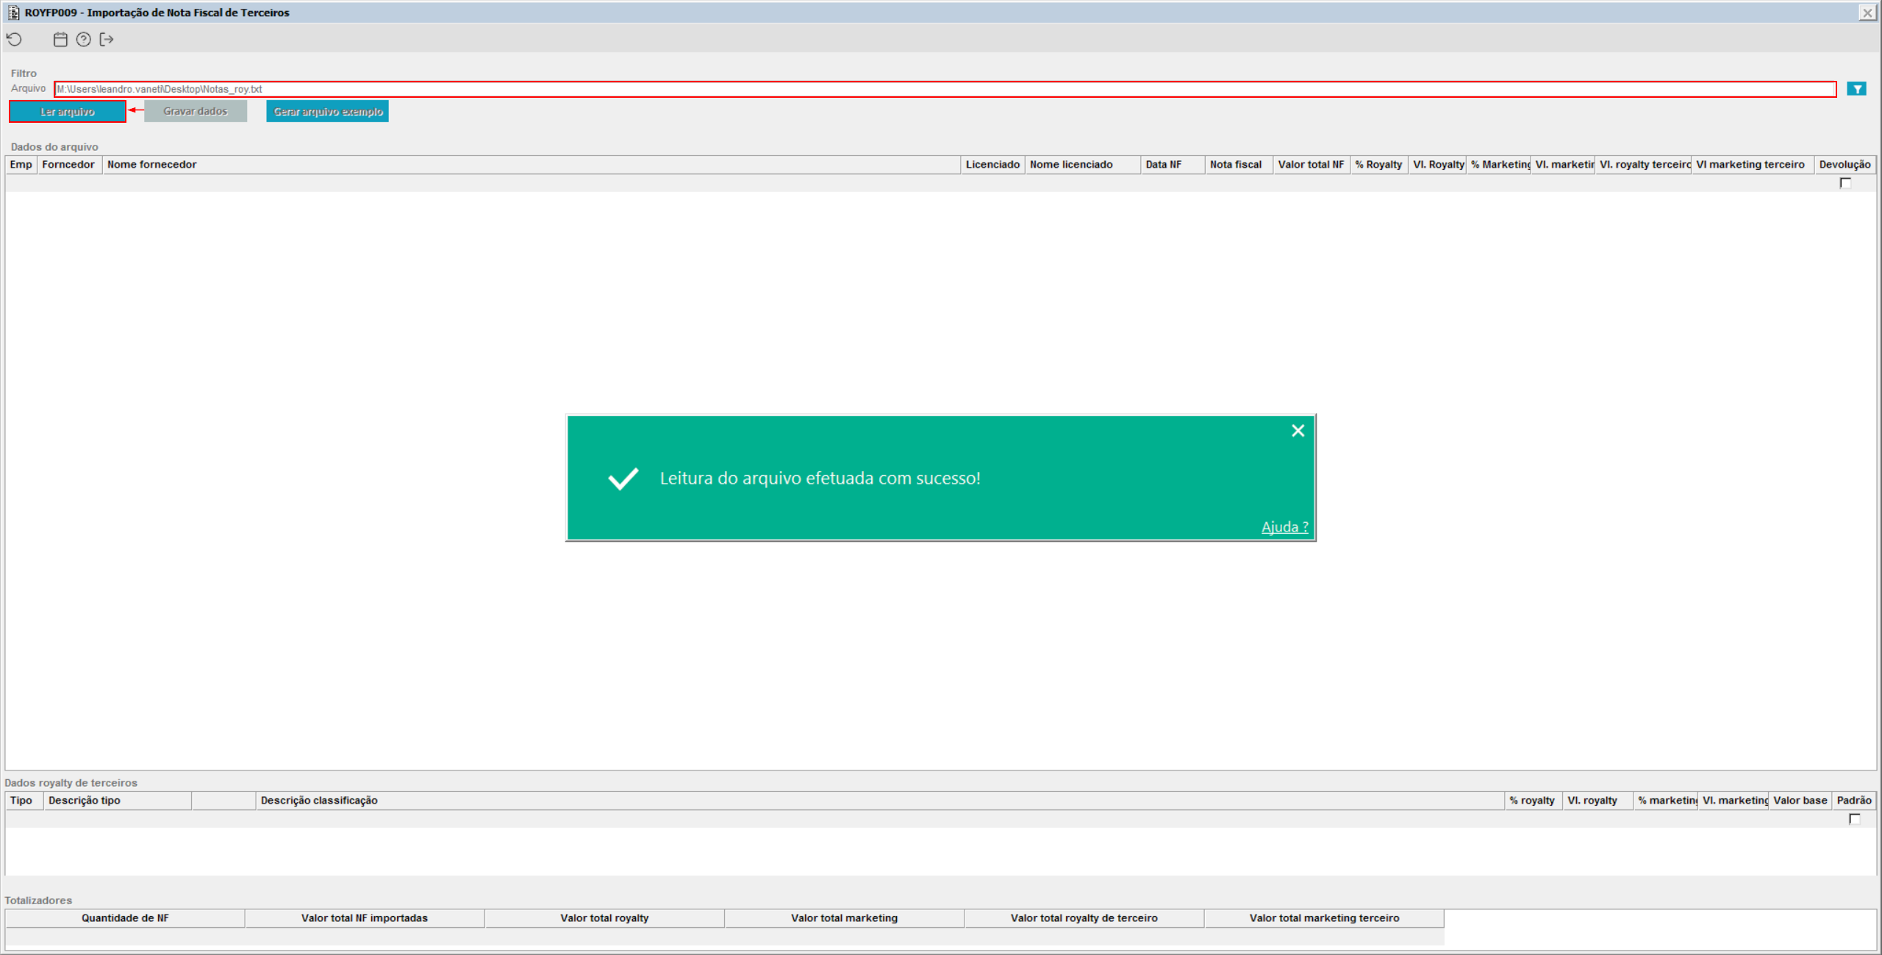
Task: Click the Ler arquivo button
Action: tap(68, 112)
